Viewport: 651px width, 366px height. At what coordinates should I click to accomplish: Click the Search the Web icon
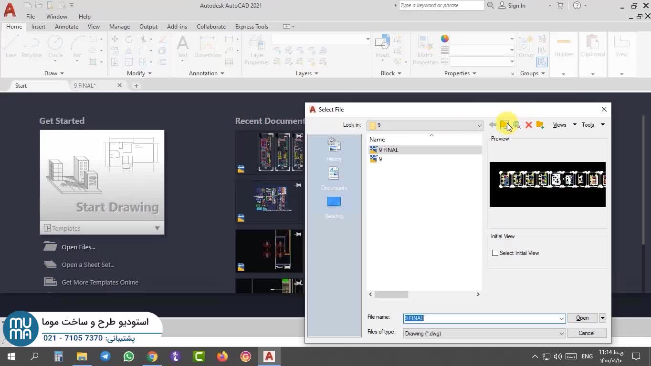[516, 125]
